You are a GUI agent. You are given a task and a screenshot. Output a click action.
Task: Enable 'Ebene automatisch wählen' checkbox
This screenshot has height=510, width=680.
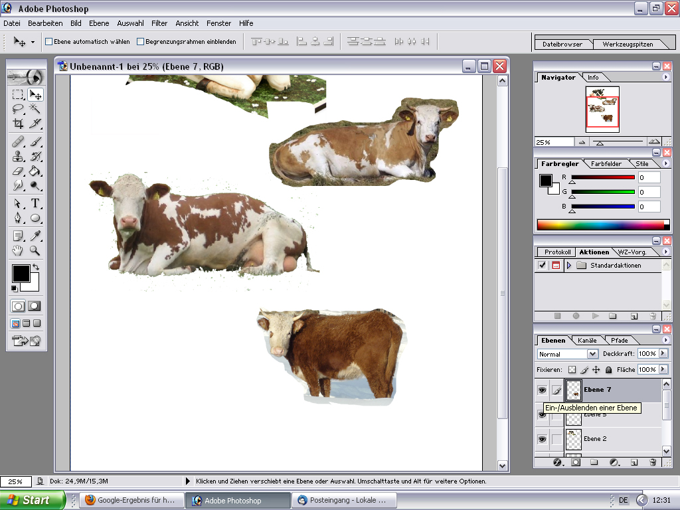point(49,42)
